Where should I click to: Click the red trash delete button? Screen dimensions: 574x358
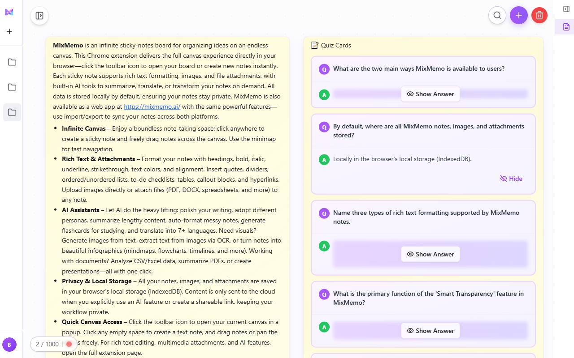point(539,15)
